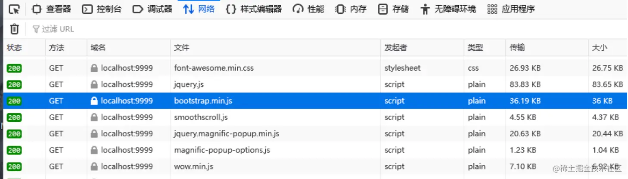Click the 4.37 KB size value

[606, 117]
